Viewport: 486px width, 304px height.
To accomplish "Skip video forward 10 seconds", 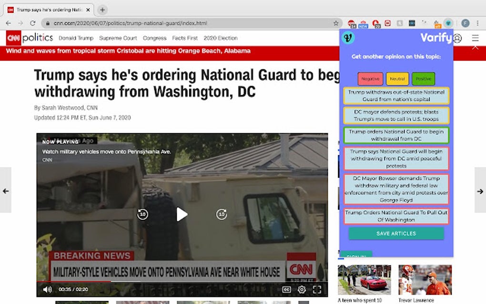I will click(222, 214).
